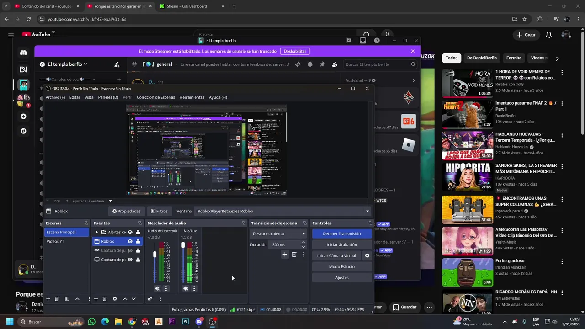Adjust Mic/Aux volume fader
The width and height of the screenshot is (585, 329).
tap(183, 245)
